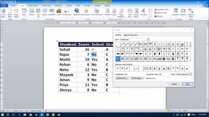Click the Symbol dialog help question mark

184,30
